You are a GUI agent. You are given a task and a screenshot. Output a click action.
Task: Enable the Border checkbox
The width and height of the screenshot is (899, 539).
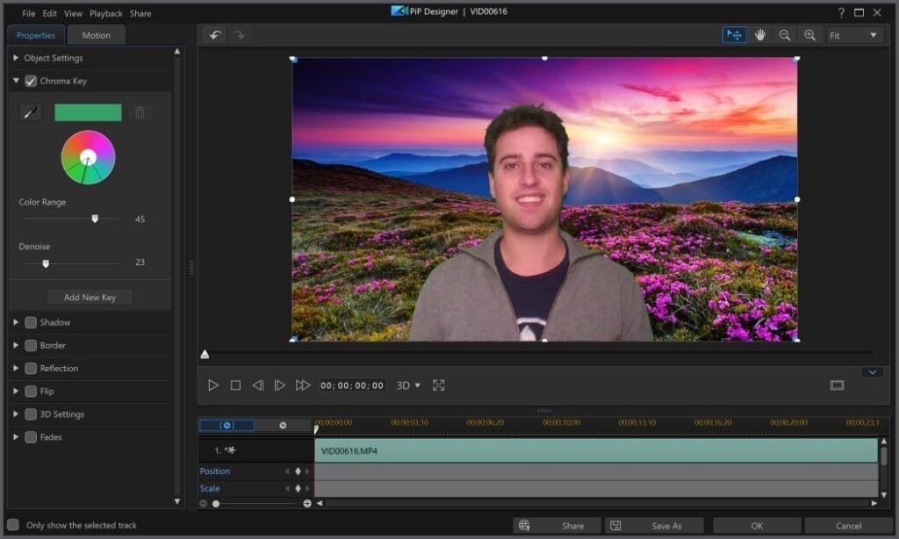(x=31, y=345)
